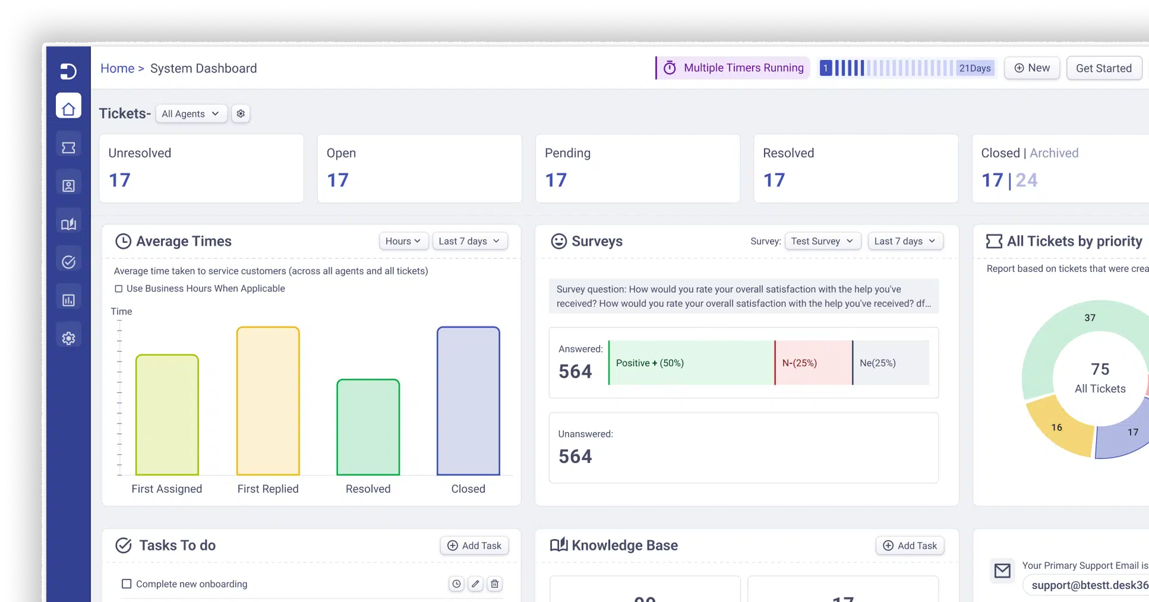Open the Test Survey dropdown
The width and height of the screenshot is (1149, 602).
click(822, 241)
